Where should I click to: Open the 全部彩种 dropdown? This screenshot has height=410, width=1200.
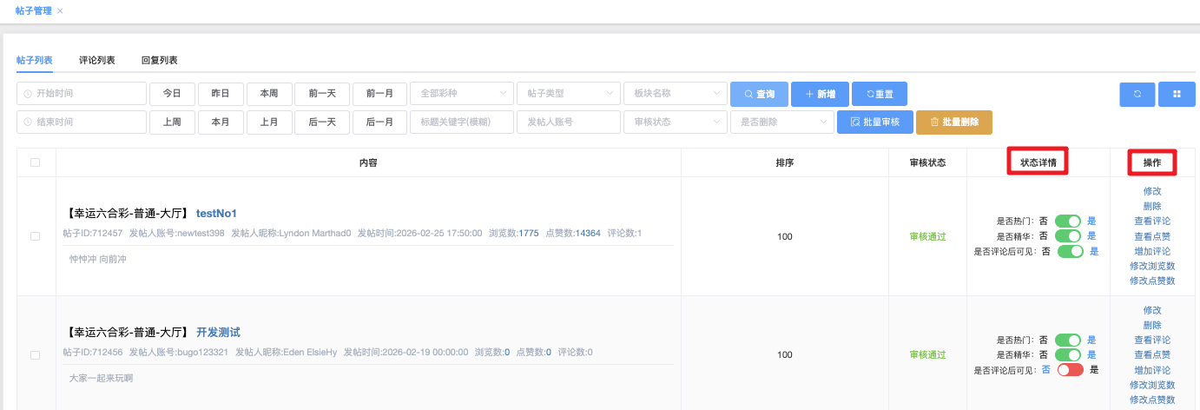(461, 94)
